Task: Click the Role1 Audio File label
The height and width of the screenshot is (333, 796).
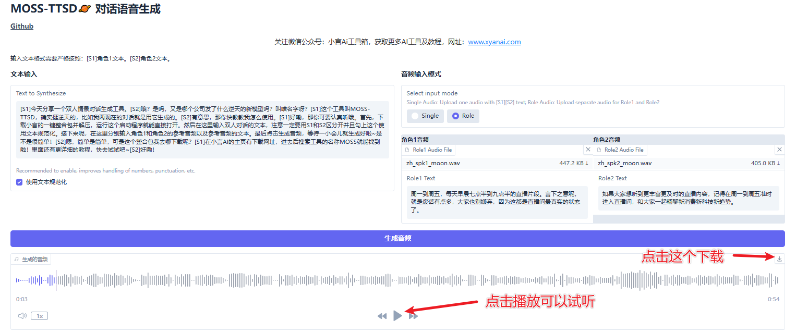Action: pyautogui.click(x=428, y=150)
